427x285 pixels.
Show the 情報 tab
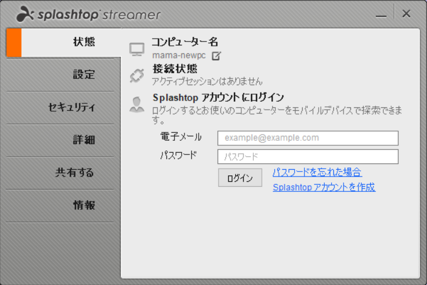point(60,206)
